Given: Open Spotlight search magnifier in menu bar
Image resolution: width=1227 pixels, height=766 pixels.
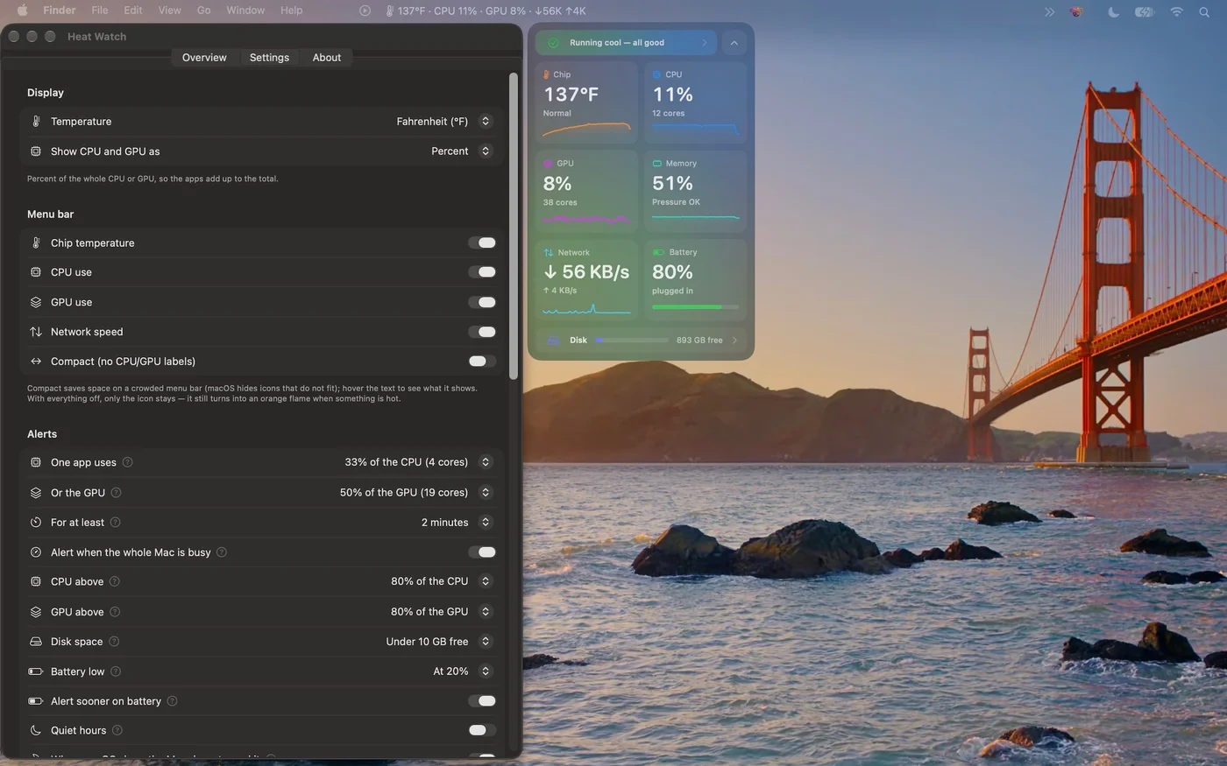Looking at the screenshot, I should pos(1204,11).
